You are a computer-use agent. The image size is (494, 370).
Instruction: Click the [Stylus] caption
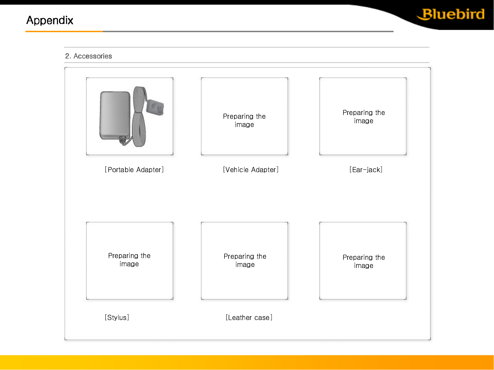coord(117,318)
